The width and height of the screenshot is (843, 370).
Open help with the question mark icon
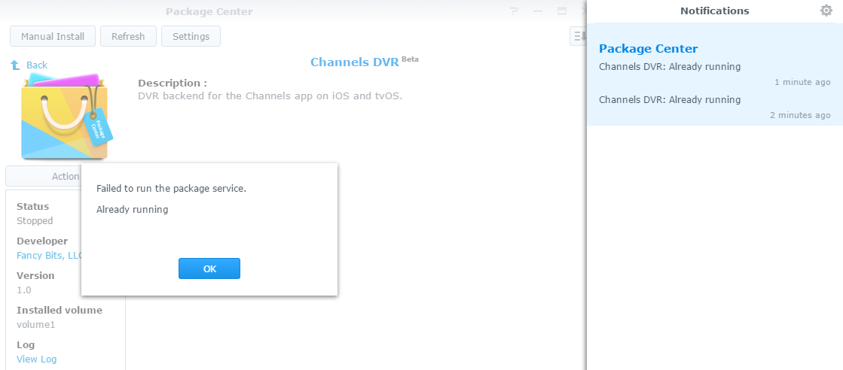coord(514,11)
